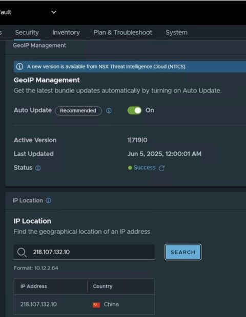The width and height of the screenshot is (246, 317).
Task: Click info icon beside IP Location header
Action: pos(48,200)
